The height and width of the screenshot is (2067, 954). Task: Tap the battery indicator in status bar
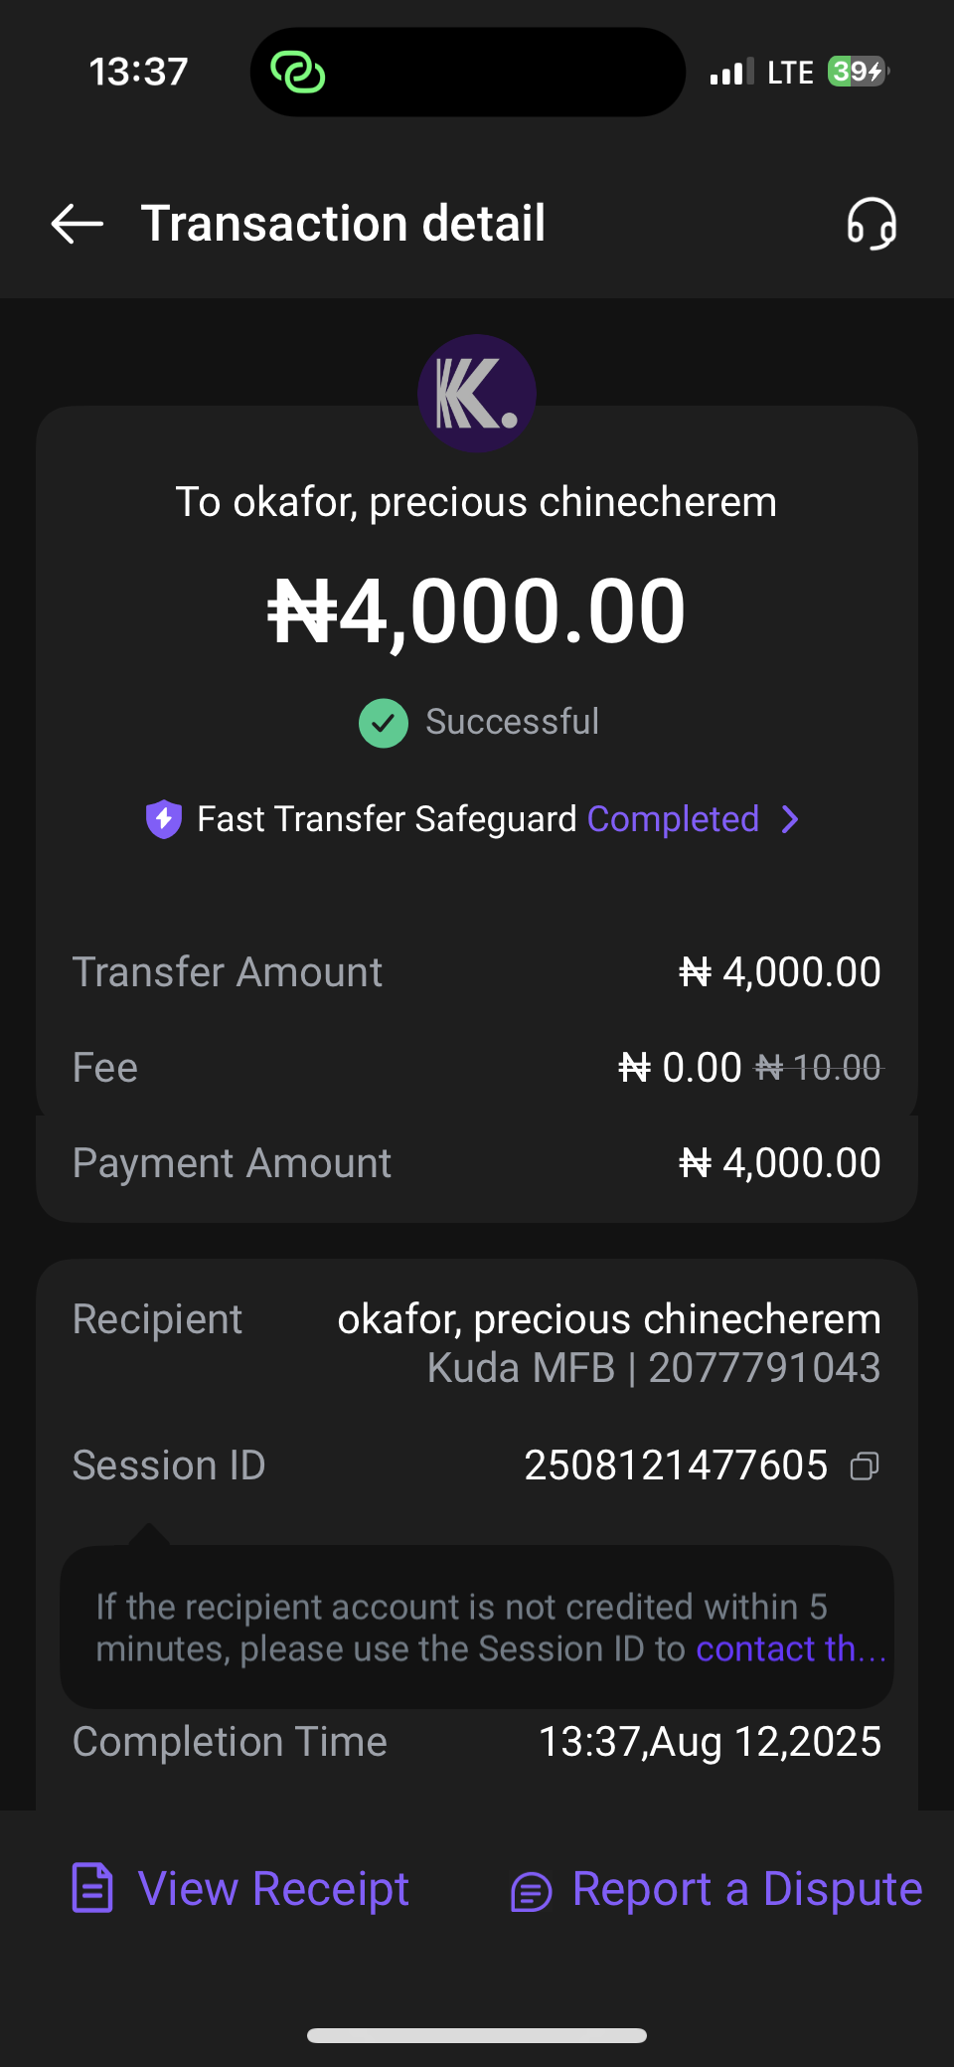click(857, 72)
